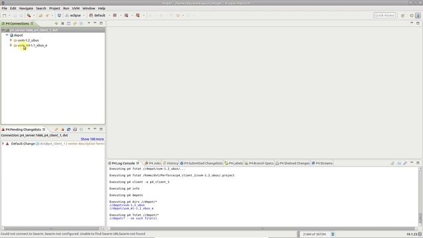Select the p4_server:1666 connection row
Viewport: 423px width, 238px height.
(53, 30)
